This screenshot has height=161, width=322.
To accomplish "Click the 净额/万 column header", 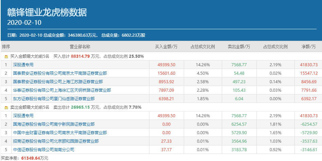I will pos(309,47).
